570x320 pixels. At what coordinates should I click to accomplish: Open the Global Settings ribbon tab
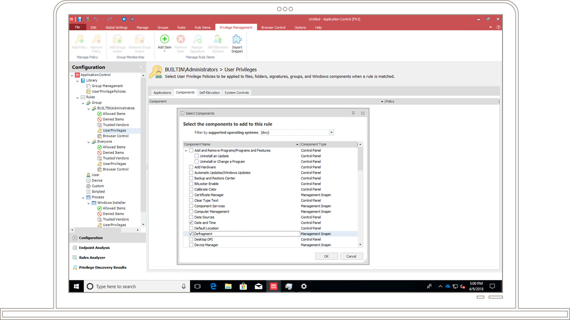click(116, 27)
